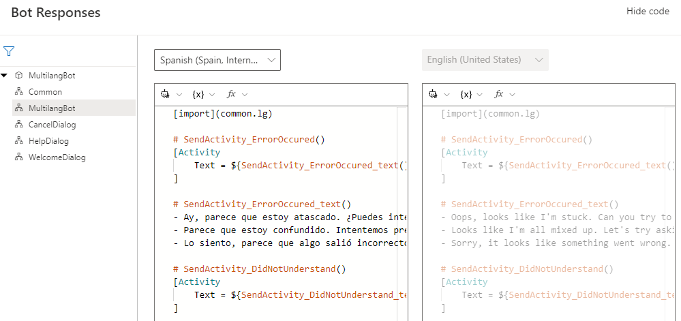Click the template icon in English editor toolbar
Image resolution: width=681 pixels, height=321 pixels.
tap(433, 94)
